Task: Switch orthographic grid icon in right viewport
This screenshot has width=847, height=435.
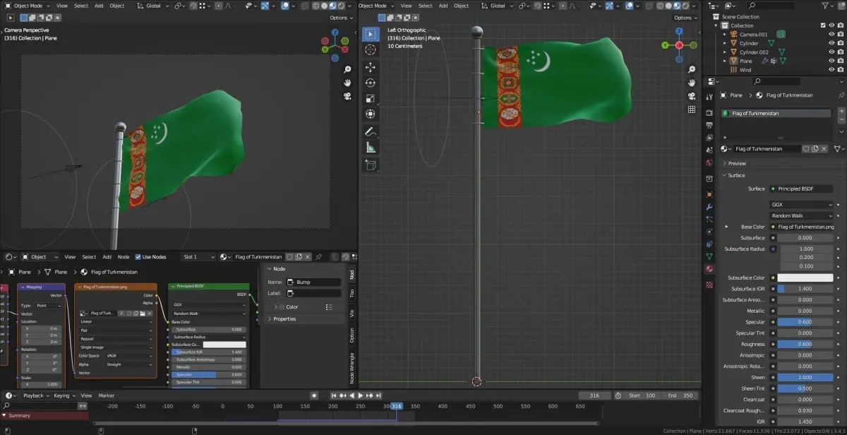Action: (x=692, y=109)
